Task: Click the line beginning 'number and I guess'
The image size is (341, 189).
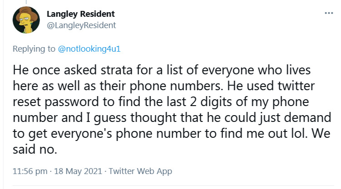Action: point(172,118)
